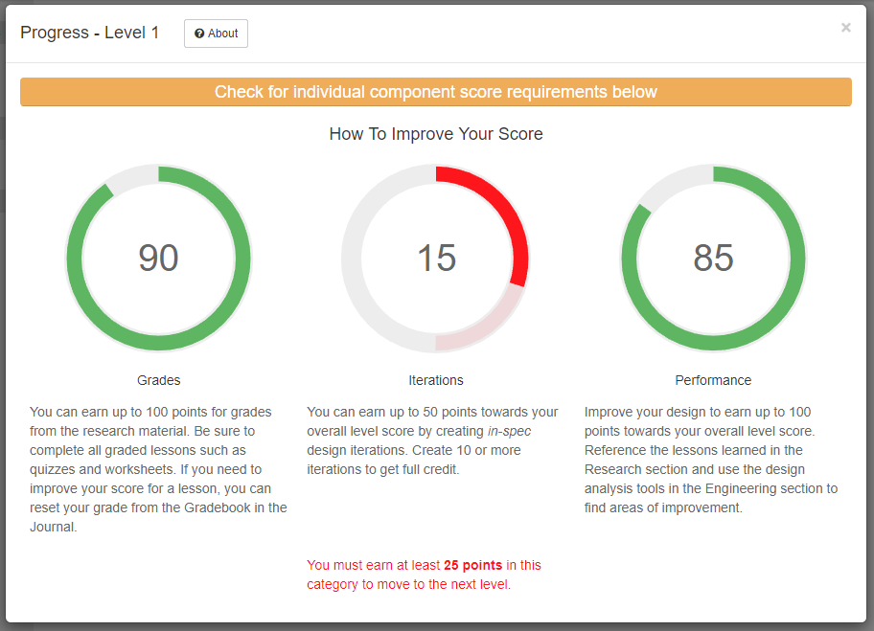Viewport: 874px width, 631px height.
Task: Click the Iterations progress ring showing 15
Action: click(x=436, y=258)
